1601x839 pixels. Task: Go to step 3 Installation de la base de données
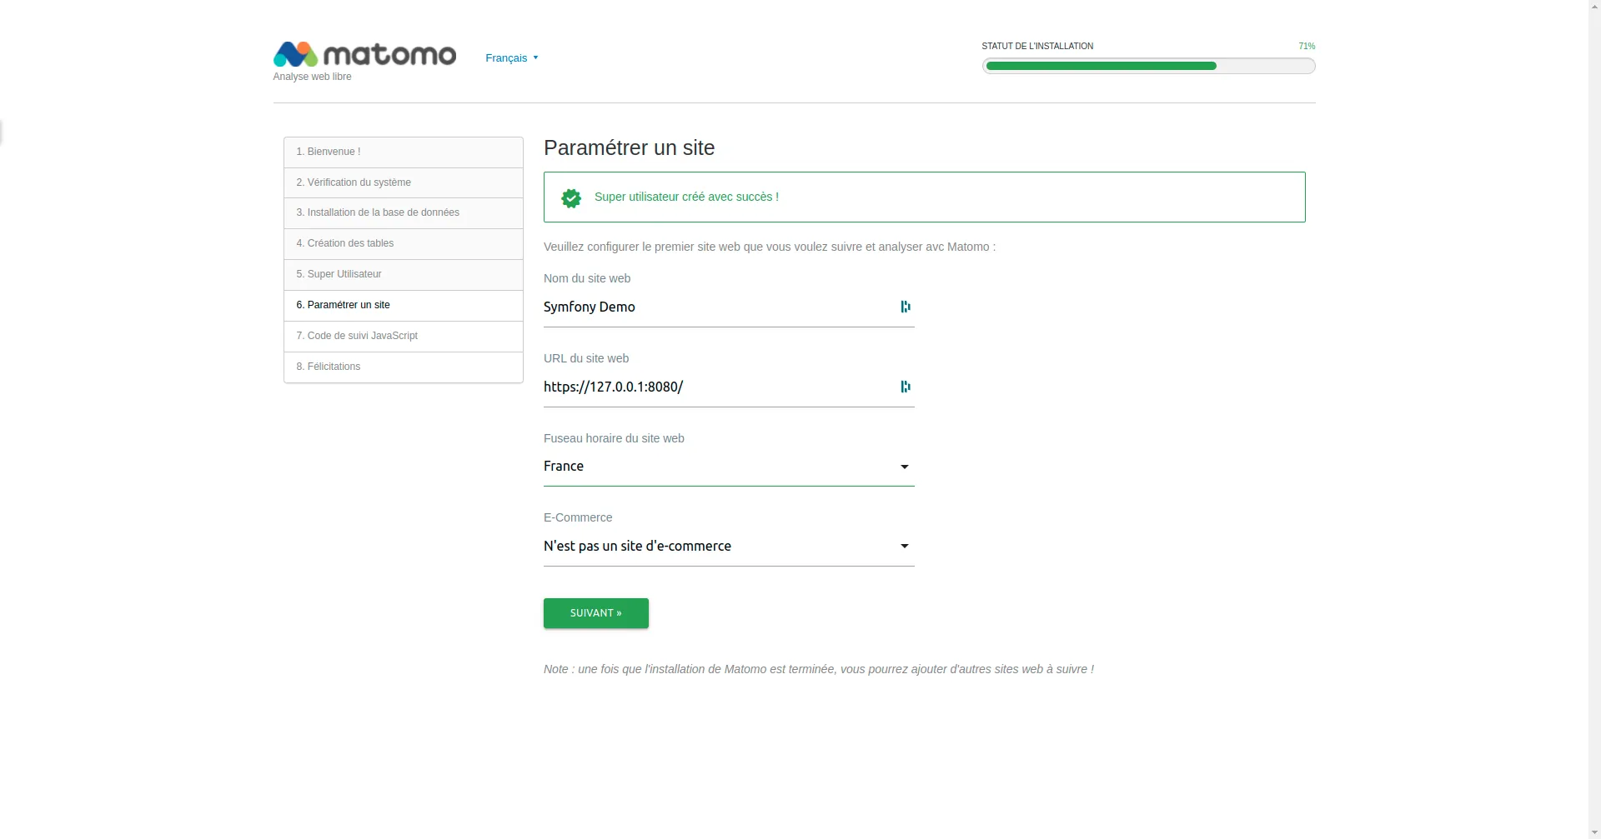tap(378, 212)
